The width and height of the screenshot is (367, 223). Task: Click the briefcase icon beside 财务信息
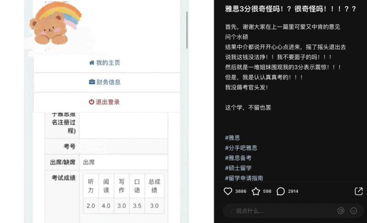coord(92,82)
